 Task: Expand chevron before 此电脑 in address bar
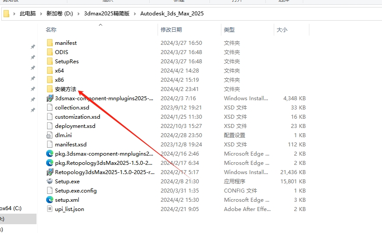[14, 14]
